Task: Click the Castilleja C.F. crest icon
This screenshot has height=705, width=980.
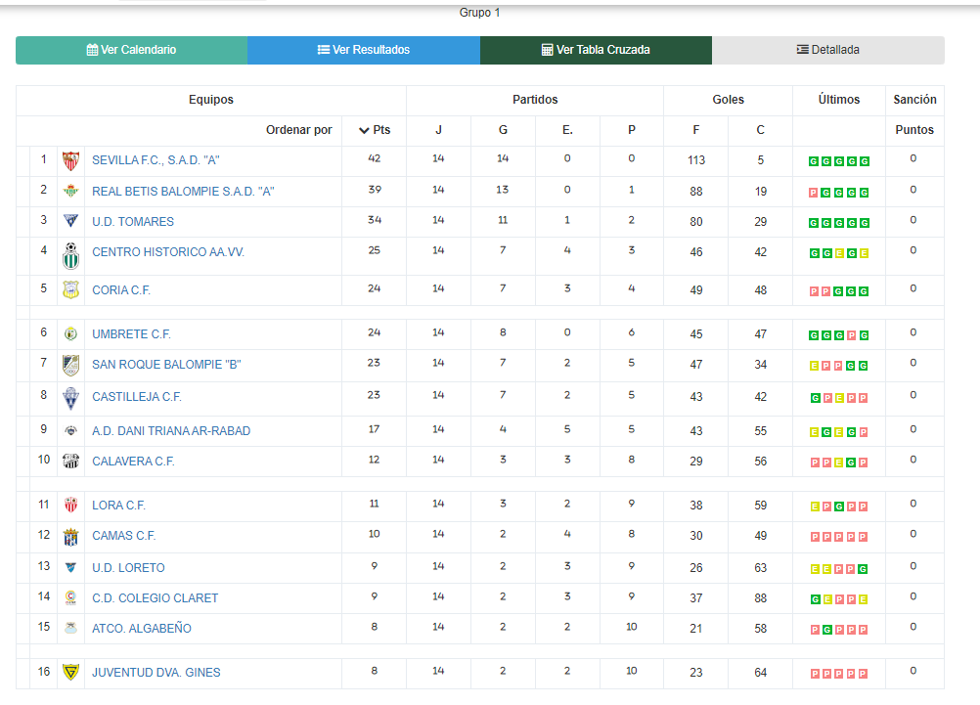Action: (x=71, y=398)
